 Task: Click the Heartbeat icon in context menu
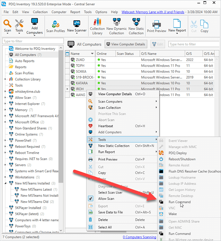90,126
